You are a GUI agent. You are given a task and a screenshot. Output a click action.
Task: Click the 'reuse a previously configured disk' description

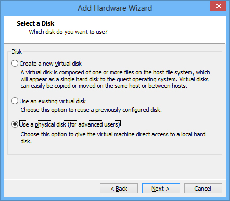tap(91, 110)
